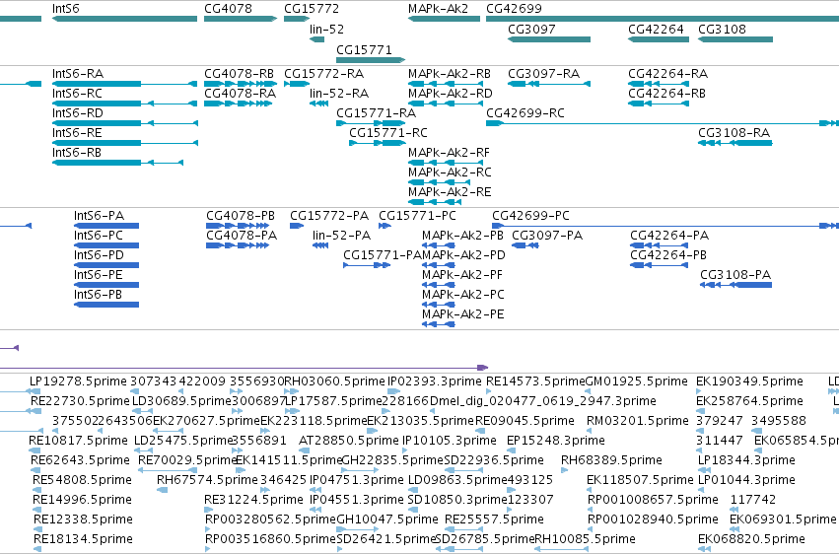Viewport: 839px width, 554px height.
Task: Select the CG15771-PC protein label
Action: tap(418, 216)
